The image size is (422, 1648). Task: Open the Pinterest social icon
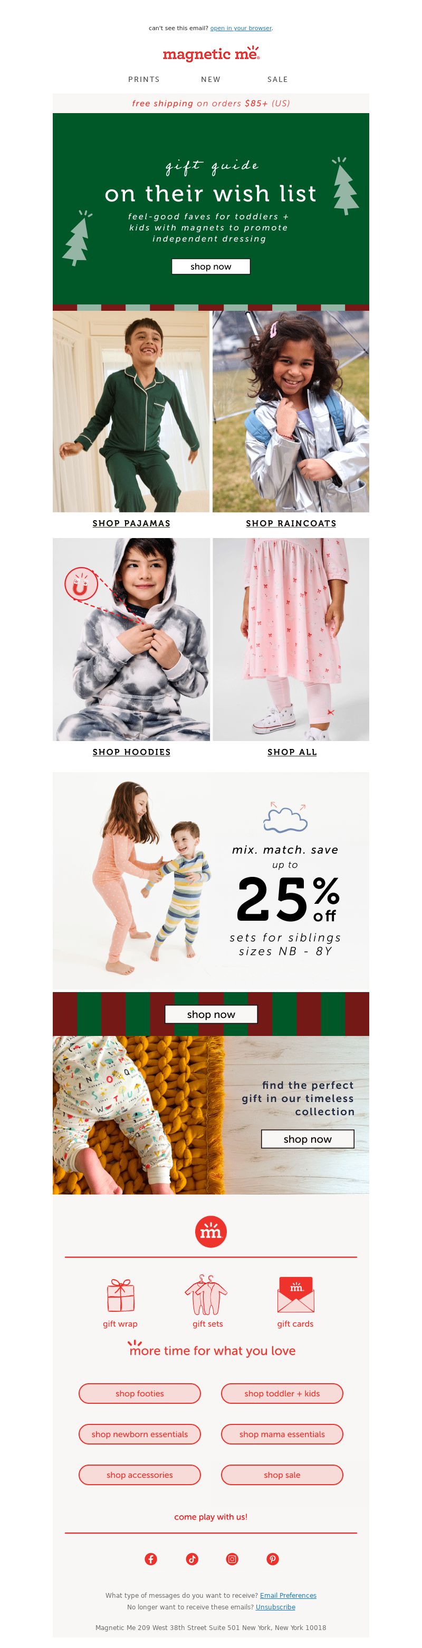273,1559
